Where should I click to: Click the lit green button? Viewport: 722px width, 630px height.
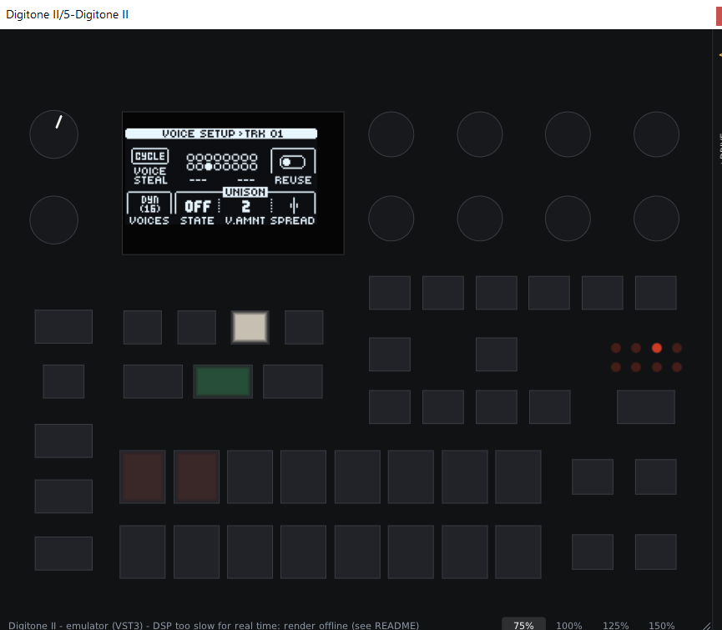[223, 381]
